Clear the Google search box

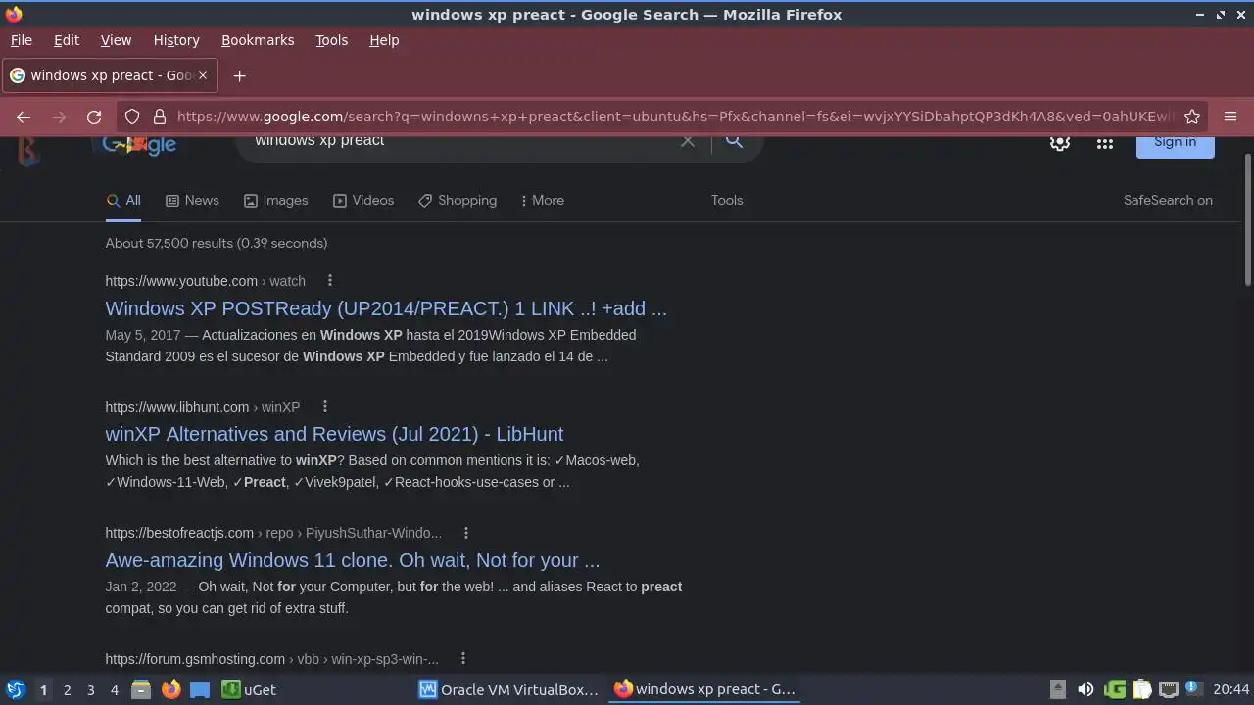[x=688, y=141]
